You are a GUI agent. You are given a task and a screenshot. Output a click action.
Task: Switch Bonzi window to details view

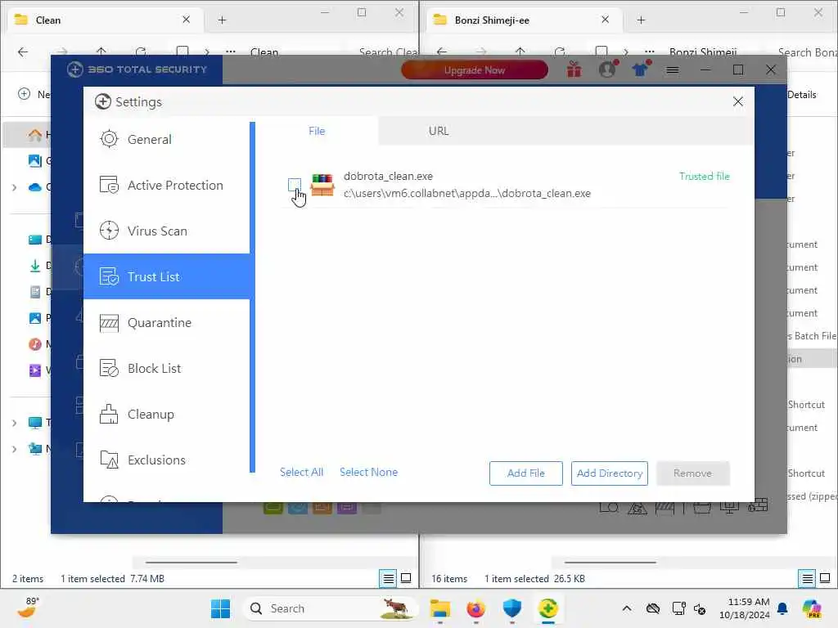[x=808, y=578]
